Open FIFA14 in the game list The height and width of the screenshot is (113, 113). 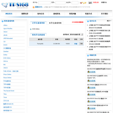coord(5,61)
